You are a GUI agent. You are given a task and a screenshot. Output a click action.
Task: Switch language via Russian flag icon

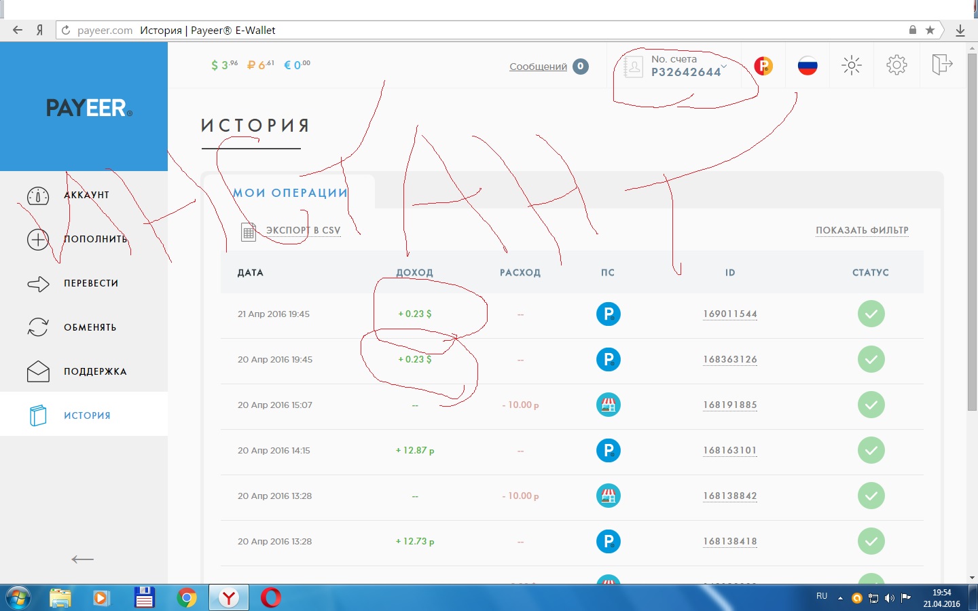coord(808,66)
